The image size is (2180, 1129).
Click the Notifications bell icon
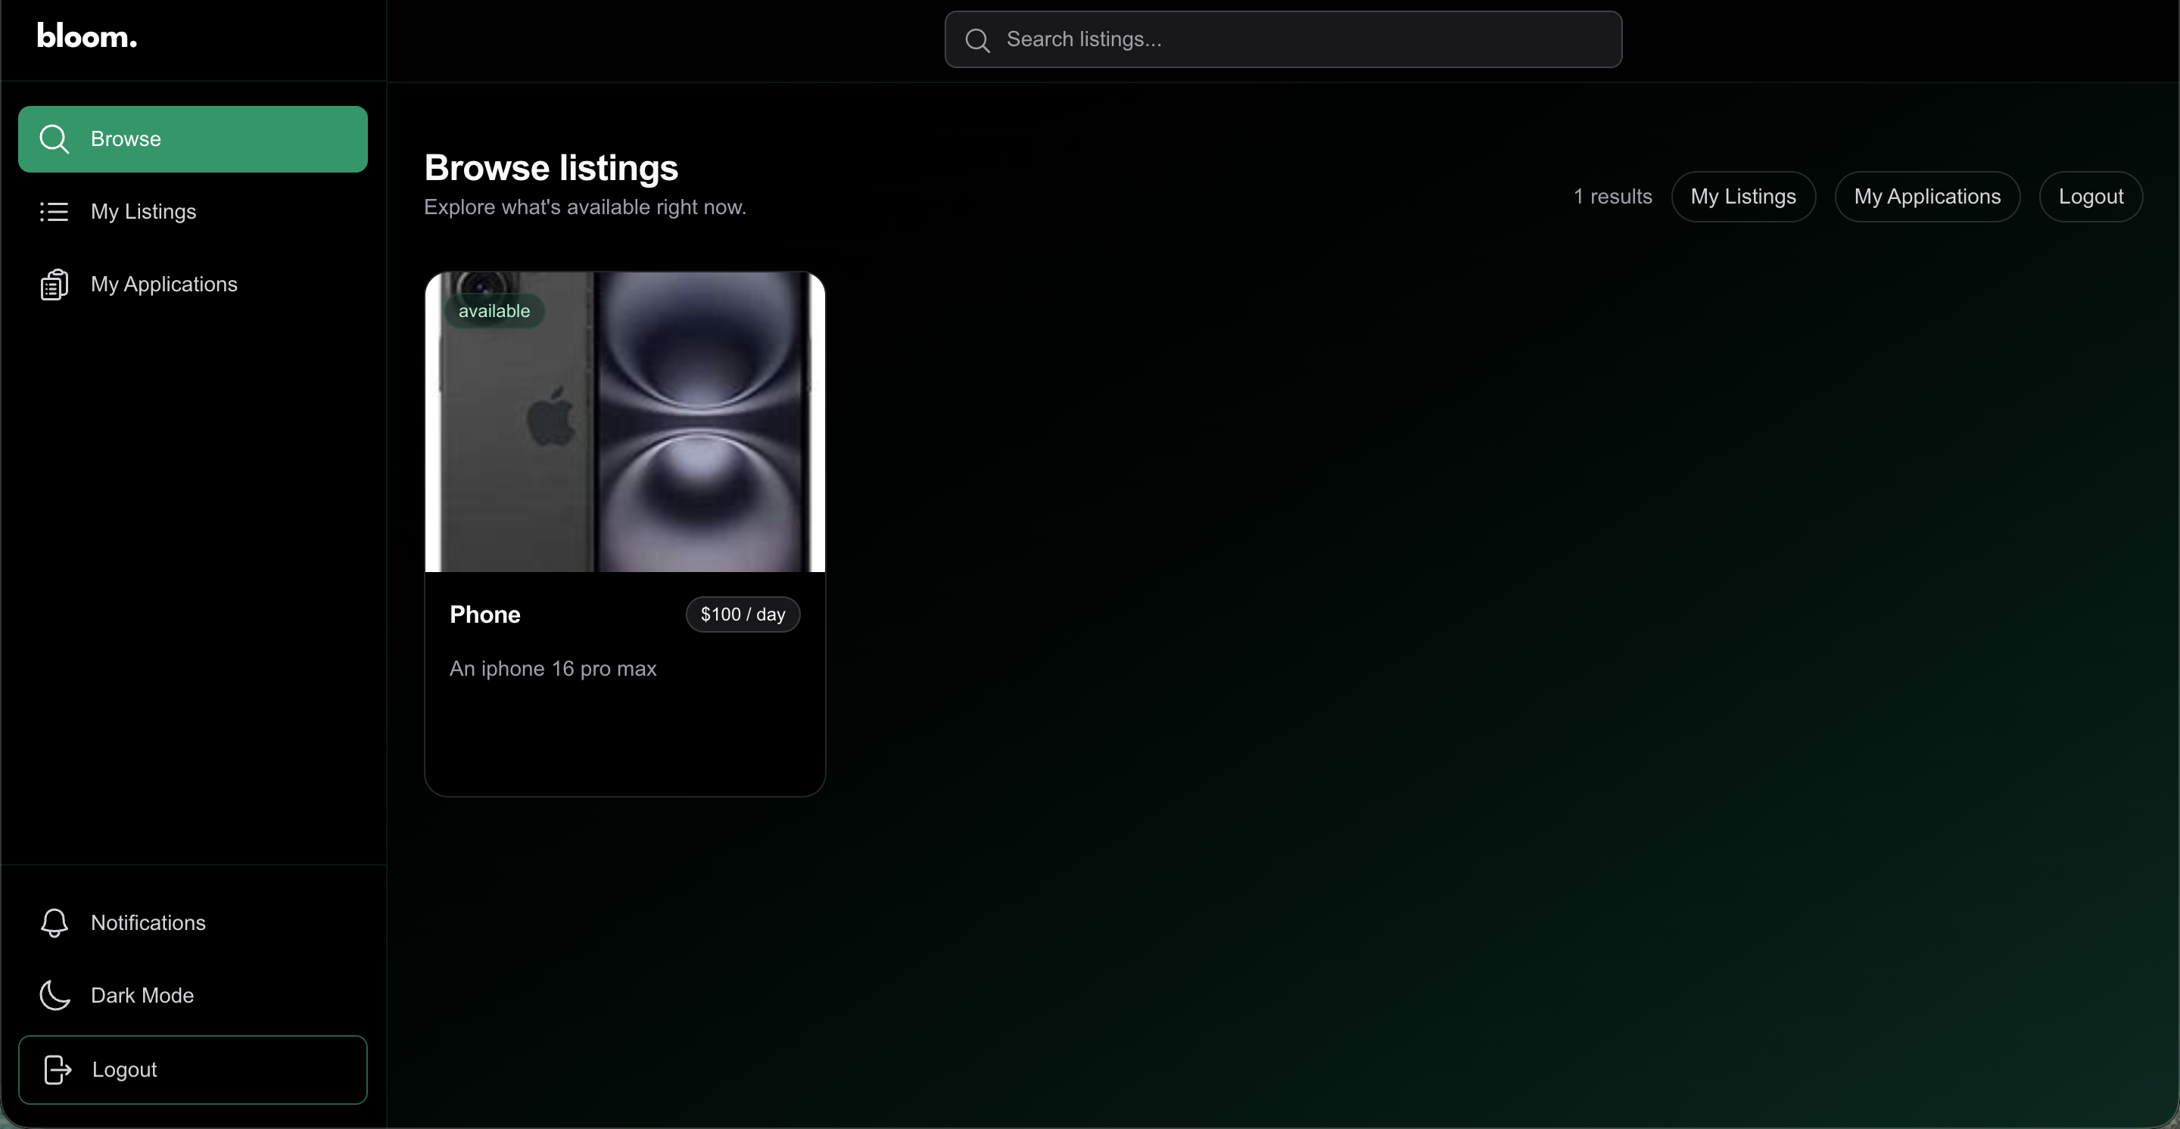(54, 922)
